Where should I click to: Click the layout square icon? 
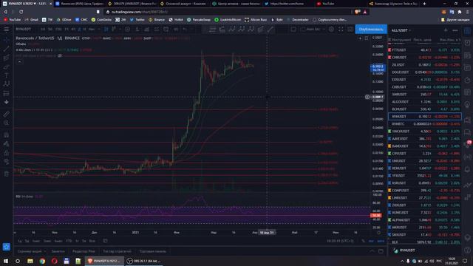[293, 30]
